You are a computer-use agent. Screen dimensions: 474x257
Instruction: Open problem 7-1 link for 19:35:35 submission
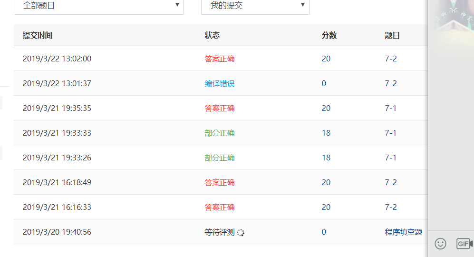pyautogui.click(x=390, y=109)
